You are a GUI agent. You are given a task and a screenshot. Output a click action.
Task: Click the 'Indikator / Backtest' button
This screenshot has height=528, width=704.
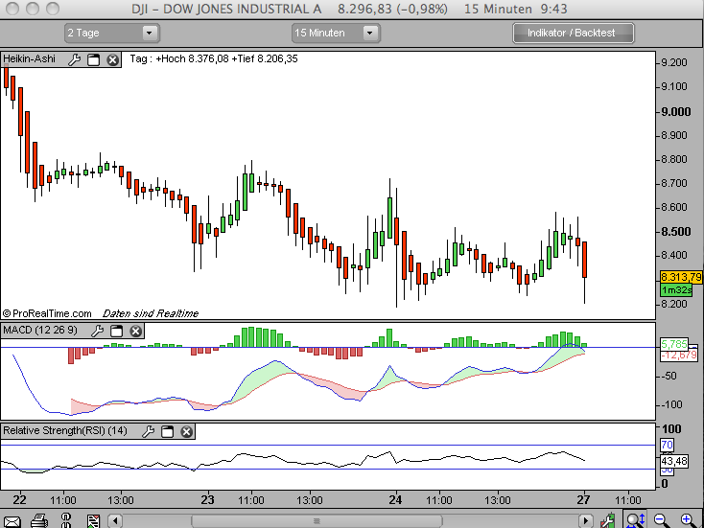click(x=574, y=34)
